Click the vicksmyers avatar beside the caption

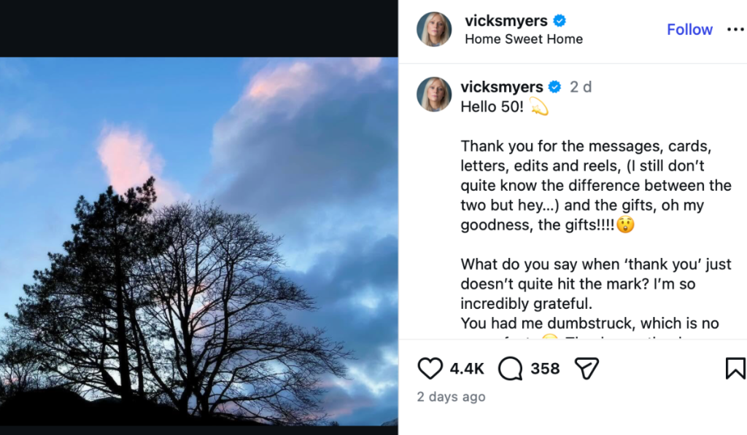point(434,95)
